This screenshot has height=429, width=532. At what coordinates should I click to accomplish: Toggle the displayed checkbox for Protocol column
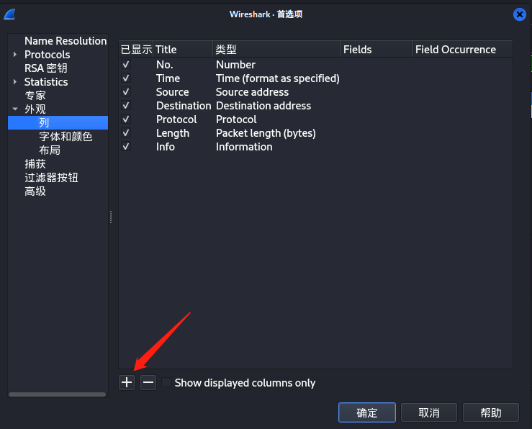coord(126,119)
